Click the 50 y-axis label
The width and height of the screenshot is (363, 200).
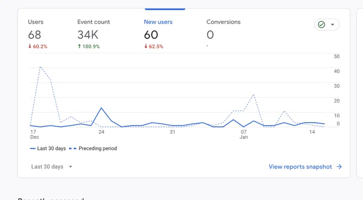click(337, 57)
